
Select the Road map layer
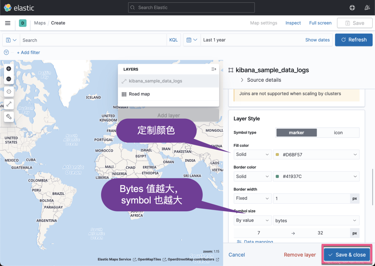[168, 94]
